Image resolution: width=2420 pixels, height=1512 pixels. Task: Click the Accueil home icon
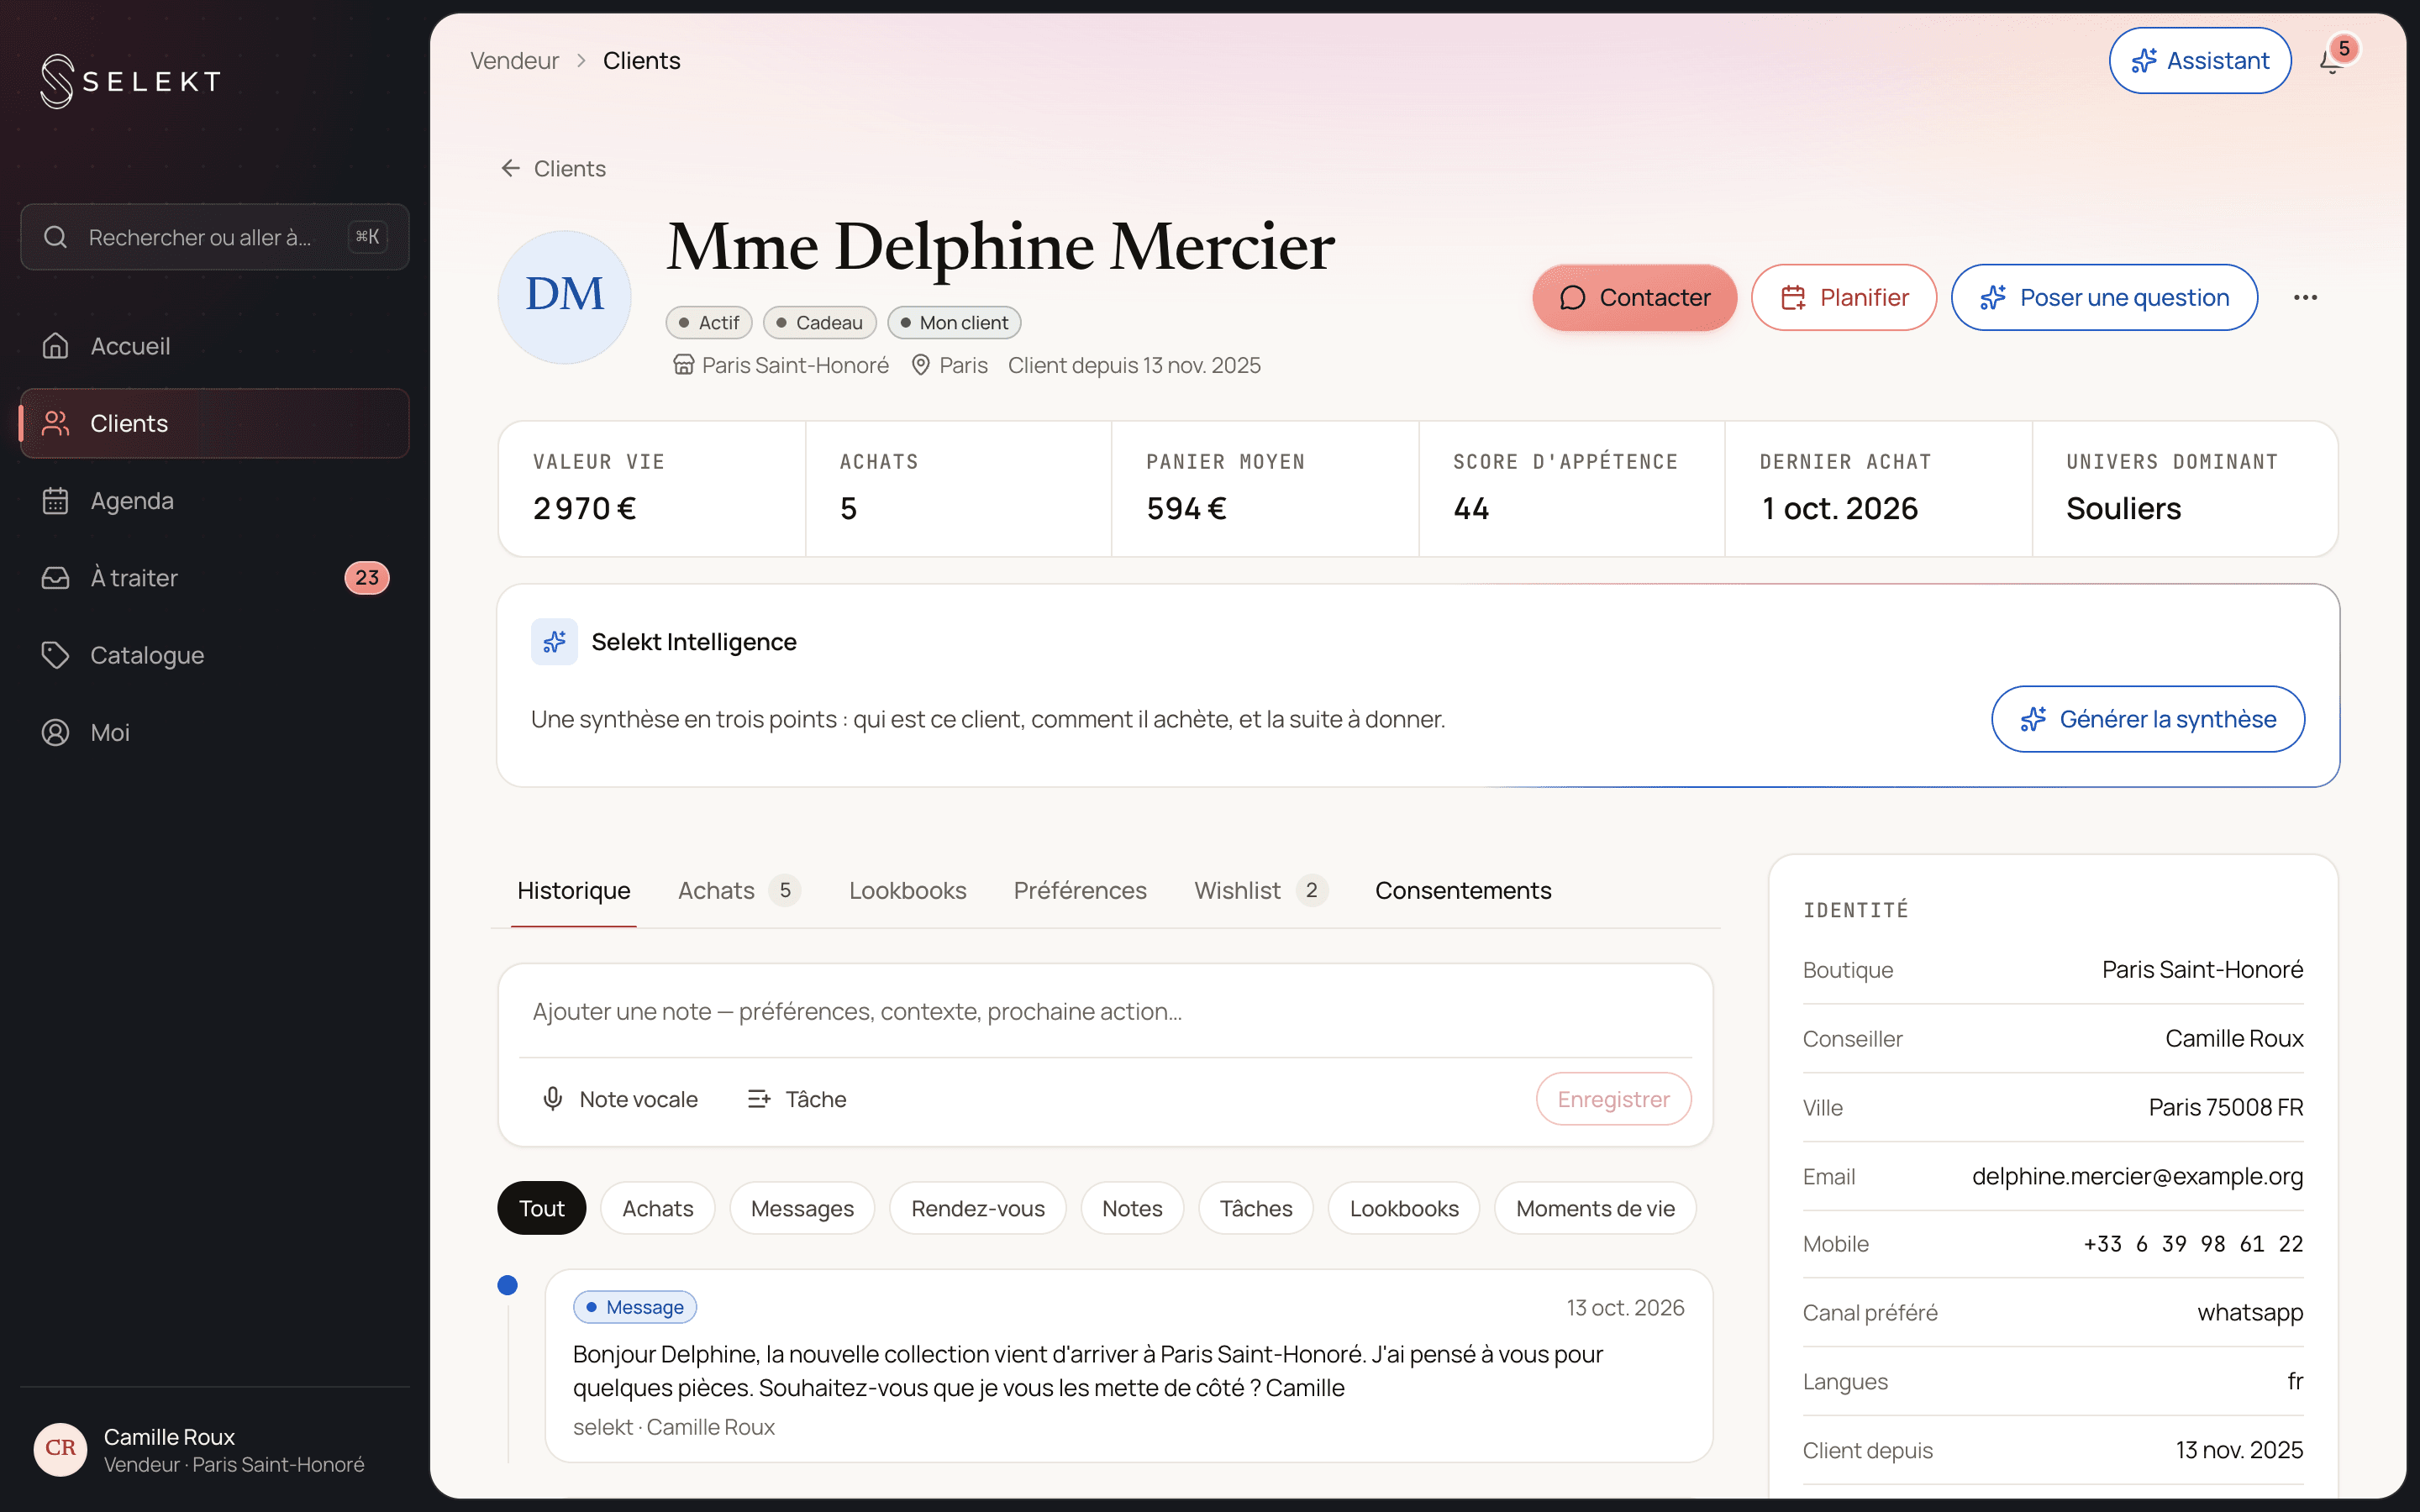coord(56,346)
